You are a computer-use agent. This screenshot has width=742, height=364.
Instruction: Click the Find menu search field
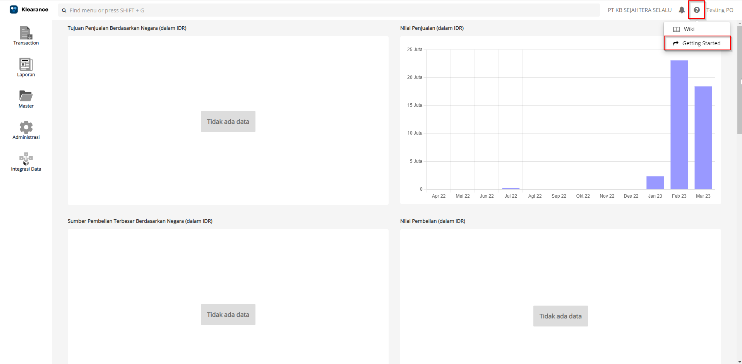pyautogui.click(x=329, y=10)
